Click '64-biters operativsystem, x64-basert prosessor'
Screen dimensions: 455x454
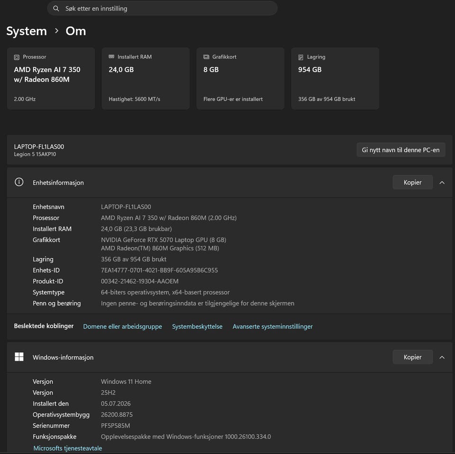click(x=165, y=292)
